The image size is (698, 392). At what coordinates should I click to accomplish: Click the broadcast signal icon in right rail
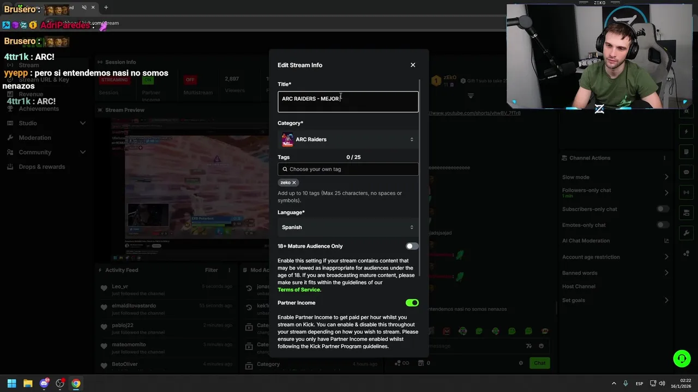pos(687,192)
